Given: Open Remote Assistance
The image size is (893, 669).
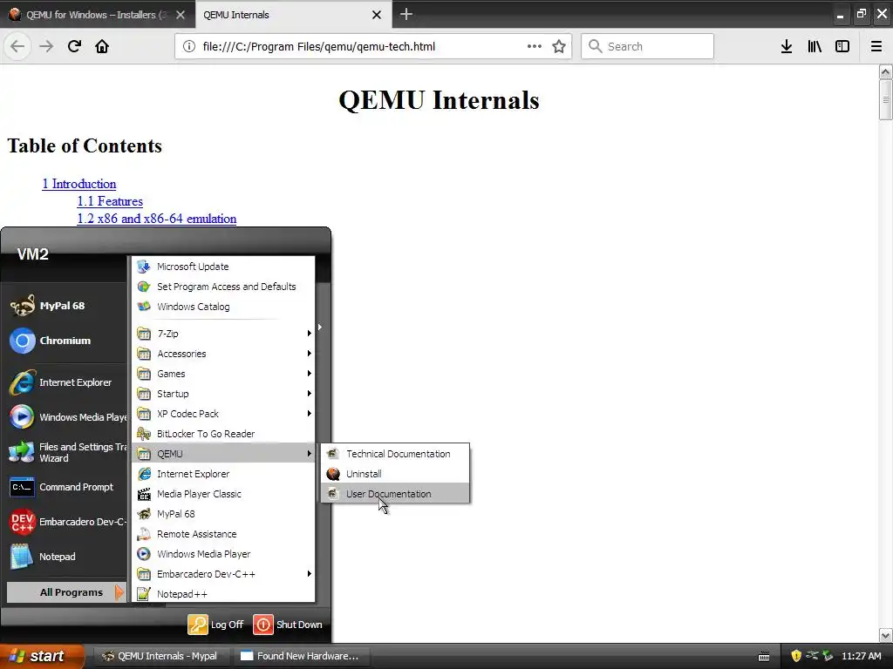Looking at the screenshot, I should point(223,534).
